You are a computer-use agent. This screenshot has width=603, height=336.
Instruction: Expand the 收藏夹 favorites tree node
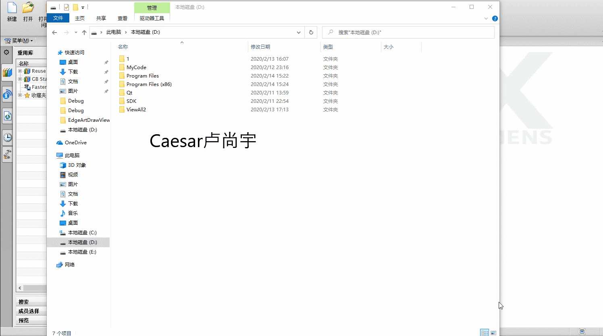click(20, 95)
